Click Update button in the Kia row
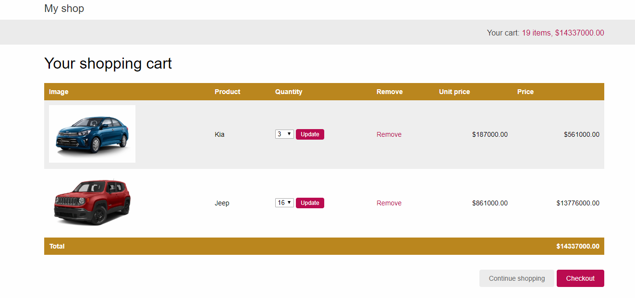 pyautogui.click(x=310, y=134)
